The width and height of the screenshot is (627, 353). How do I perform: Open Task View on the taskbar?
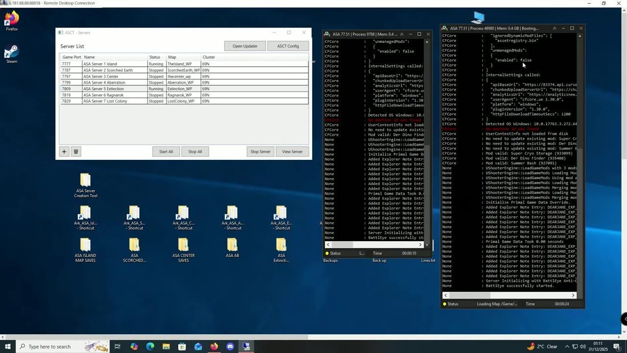click(118, 347)
